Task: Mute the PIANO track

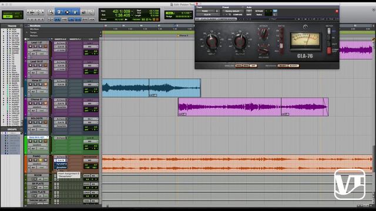Action: 46,160
